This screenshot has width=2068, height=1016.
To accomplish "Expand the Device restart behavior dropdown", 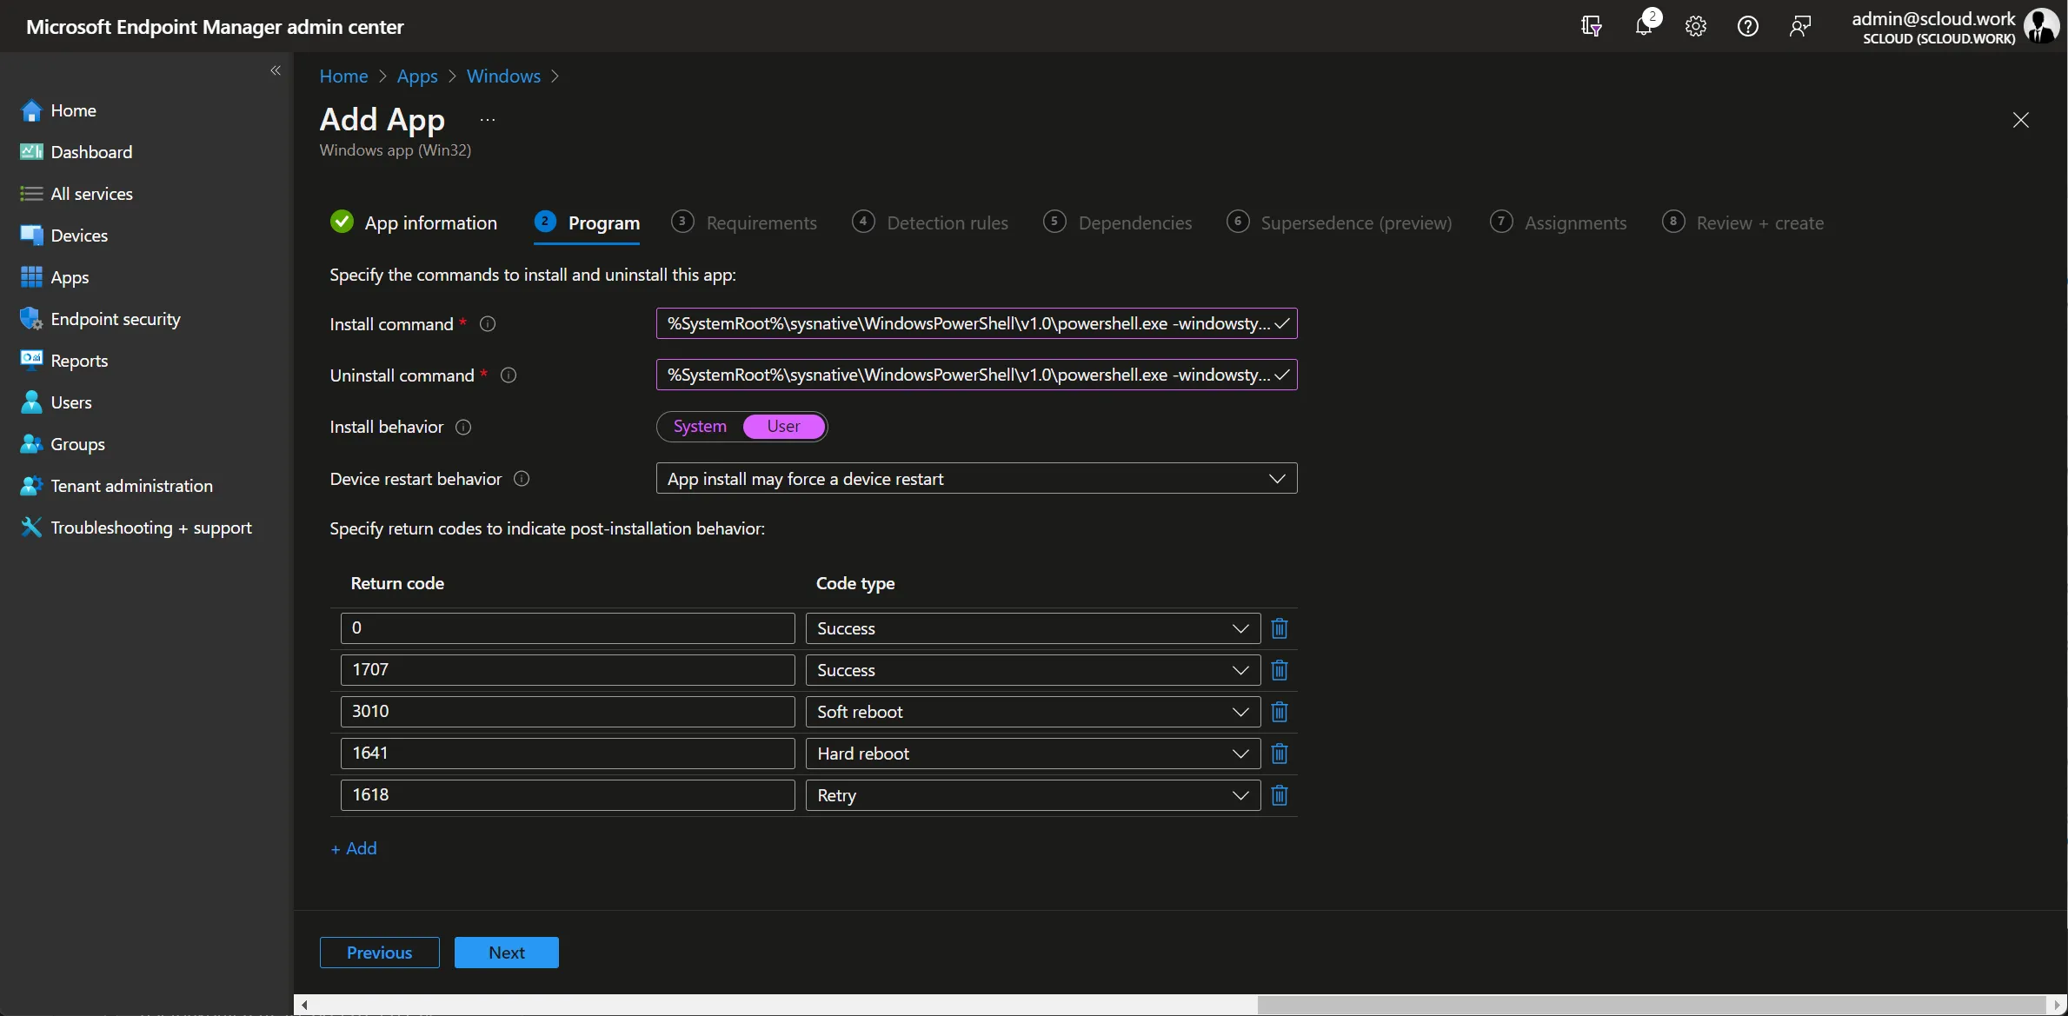I will click(976, 479).
